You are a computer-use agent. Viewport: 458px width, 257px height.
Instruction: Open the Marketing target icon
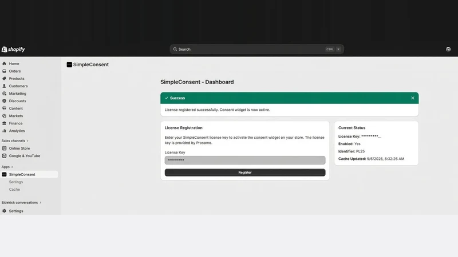(4, 94)
